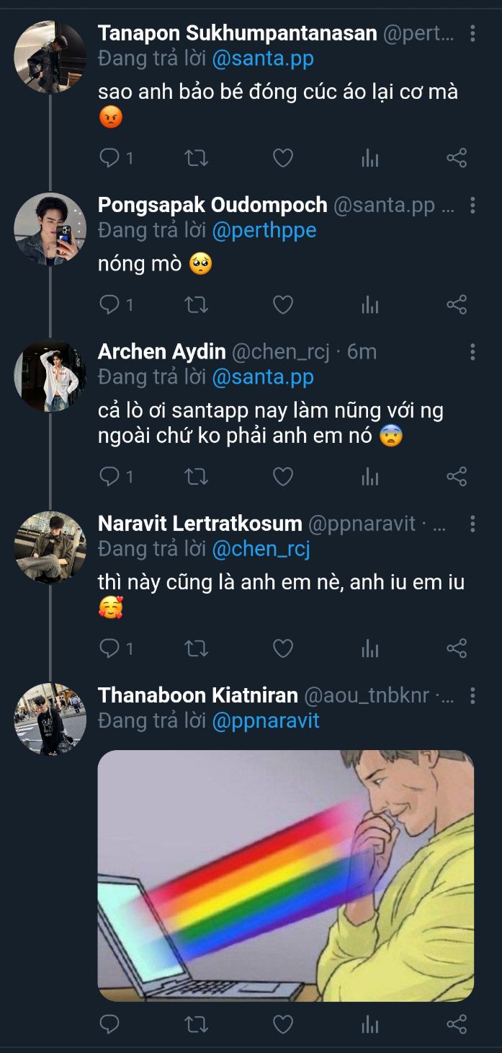The image size is (502, 1053).
Task: Reply to Archen Aydin's tweet
Action: 109,476
